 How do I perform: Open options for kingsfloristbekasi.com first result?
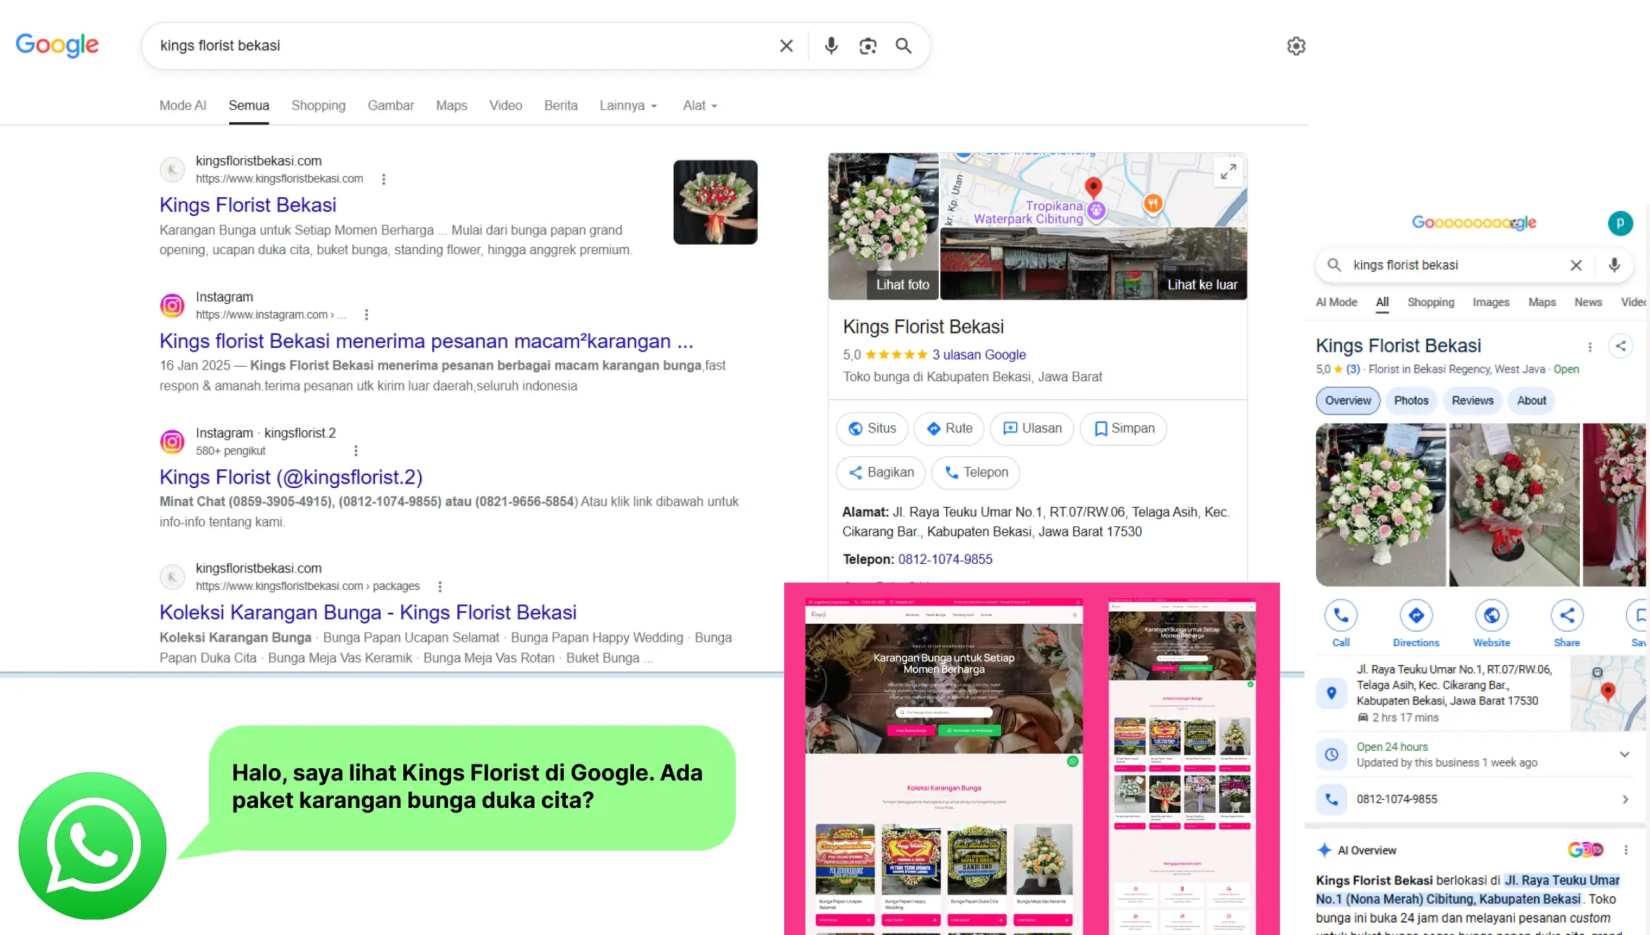click(384, 179)
